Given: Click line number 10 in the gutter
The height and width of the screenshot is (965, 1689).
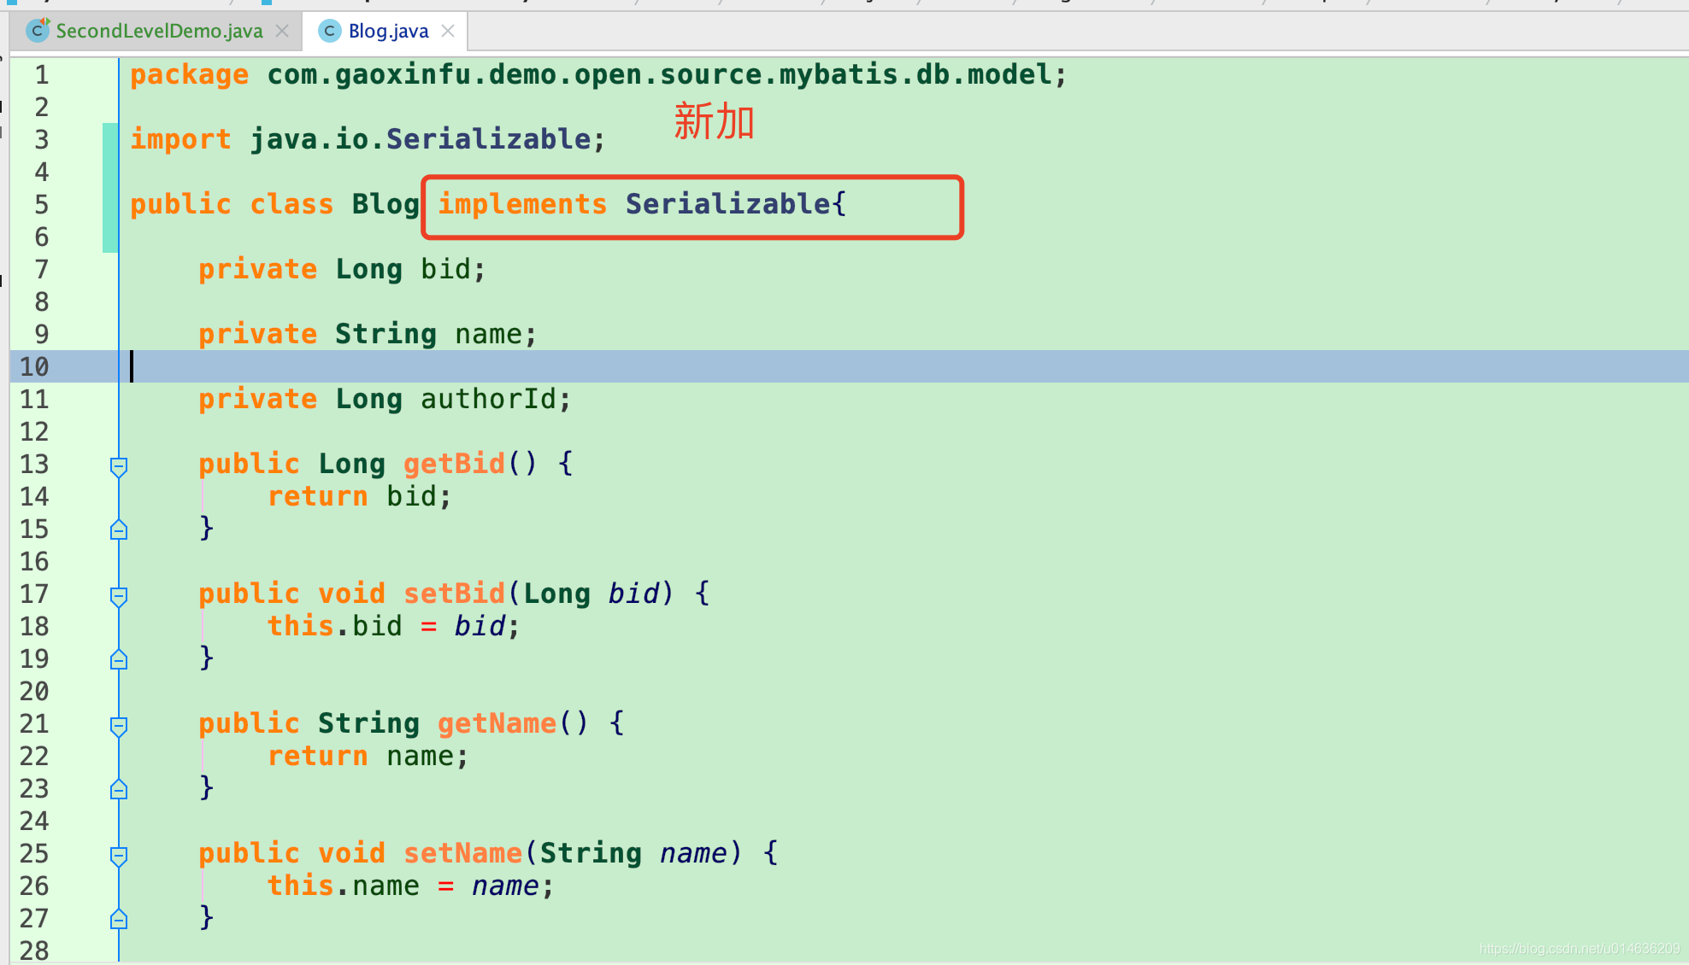Looking at the screenshot, I should point(34,367).
